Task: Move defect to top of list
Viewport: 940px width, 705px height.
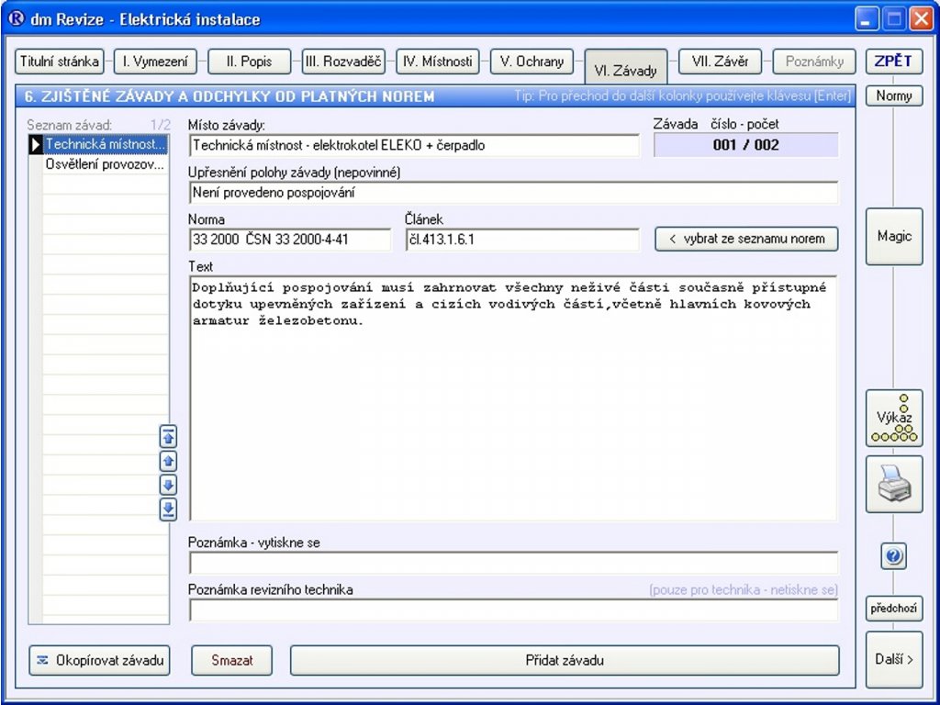Action: tap(168, 436)
